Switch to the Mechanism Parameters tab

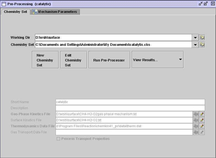tap(55, 12)
